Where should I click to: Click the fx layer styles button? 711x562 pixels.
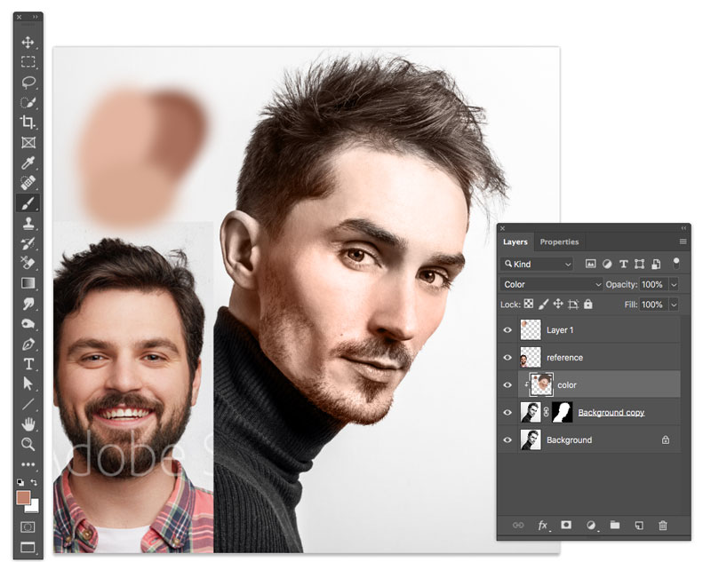tap(542, 525)
